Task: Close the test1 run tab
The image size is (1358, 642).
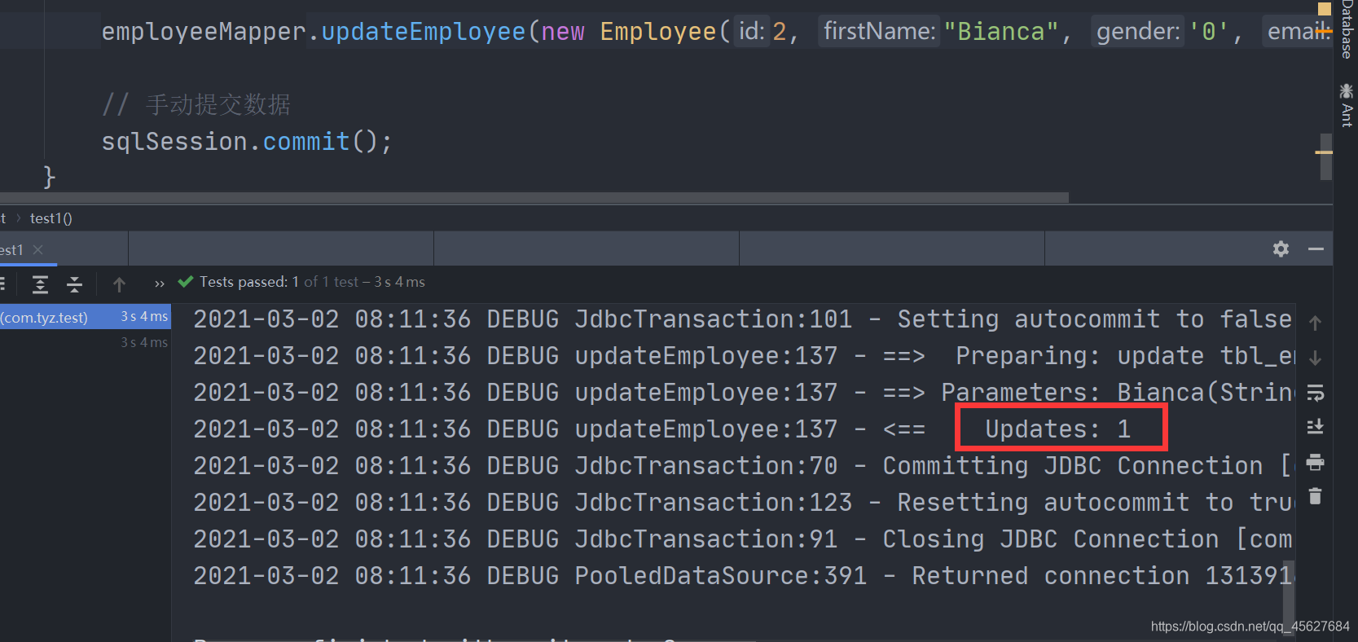Action: click(37, 249)
